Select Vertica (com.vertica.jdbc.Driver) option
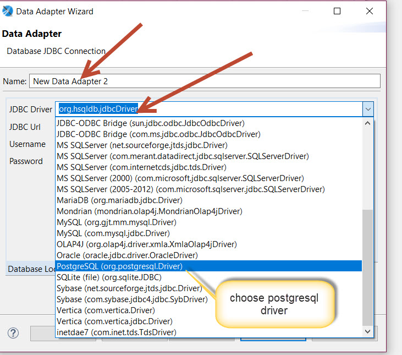Image resolution: width=402 pixels, height=355 pixels. pyautogui.click(x=114, y=321)
